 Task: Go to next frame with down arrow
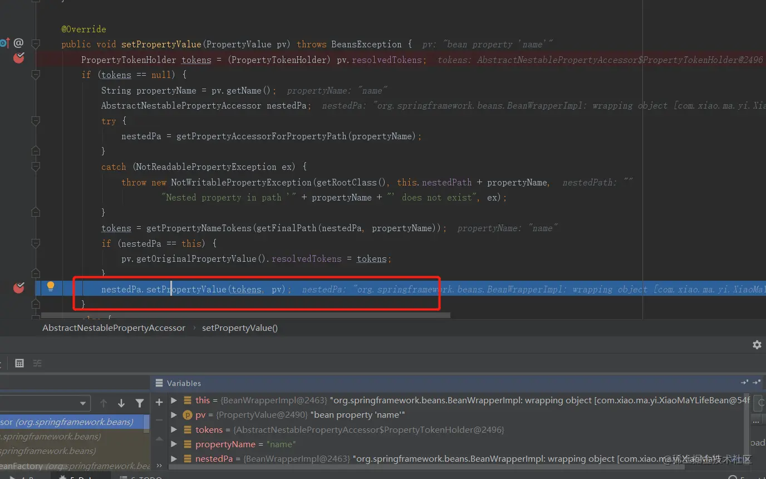(121, 403)
